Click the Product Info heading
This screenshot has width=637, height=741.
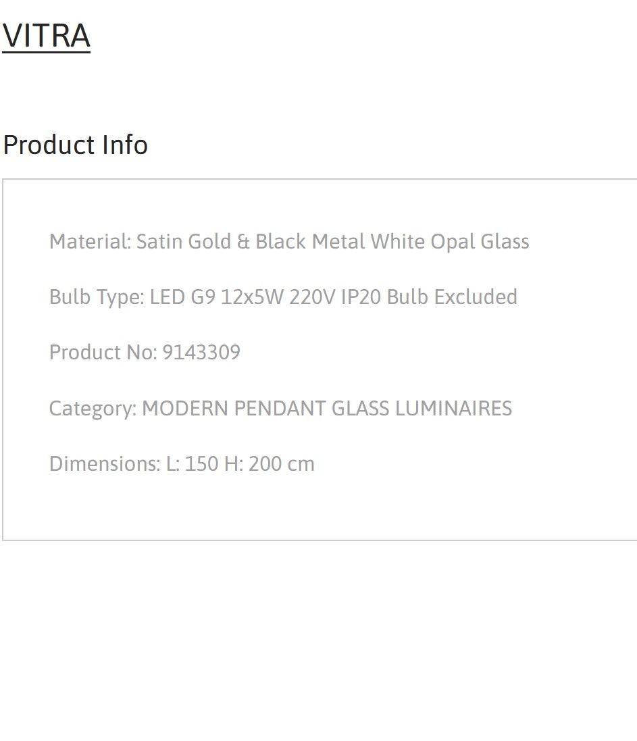pyautogui.click(x=75, y=145)
